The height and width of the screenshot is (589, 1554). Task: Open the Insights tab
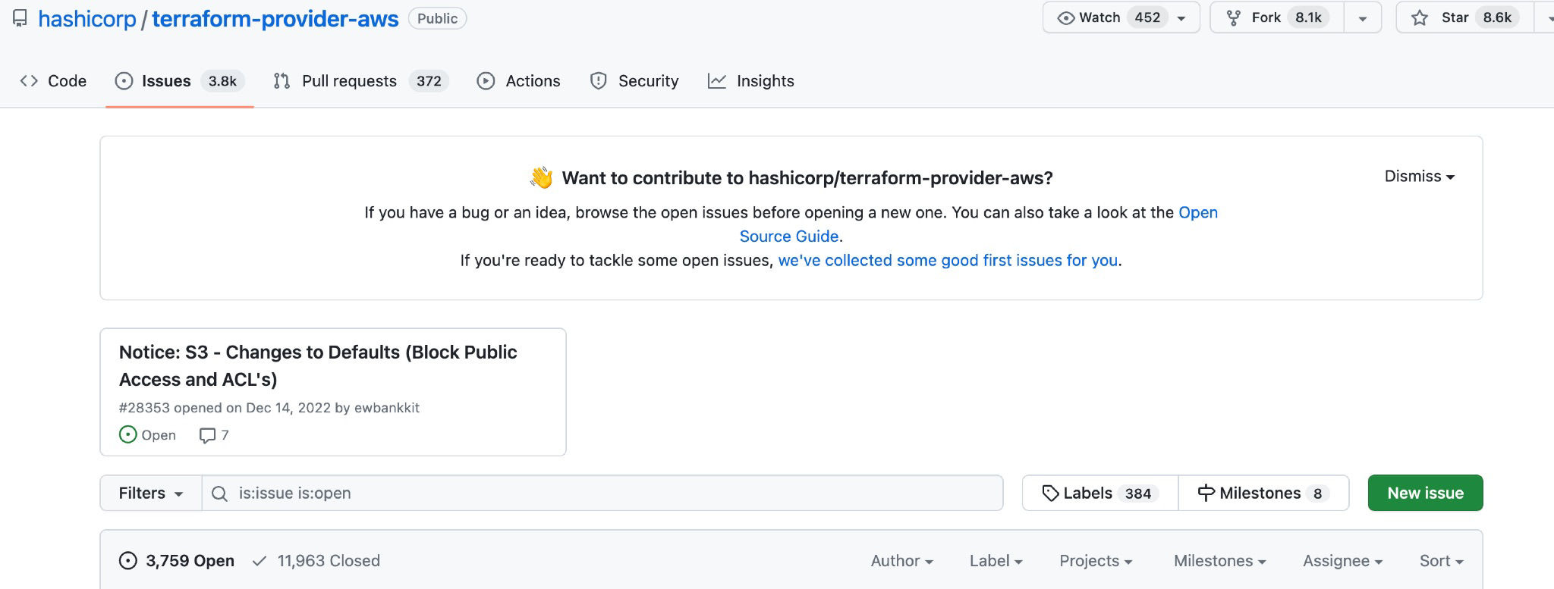coord(750,81)
